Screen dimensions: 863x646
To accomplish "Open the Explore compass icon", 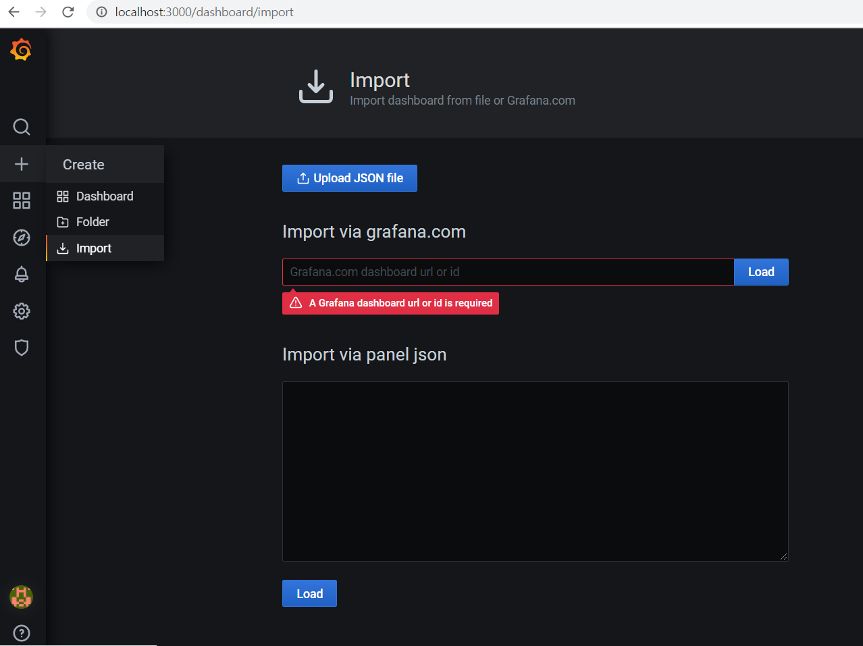I will [22, 238].
